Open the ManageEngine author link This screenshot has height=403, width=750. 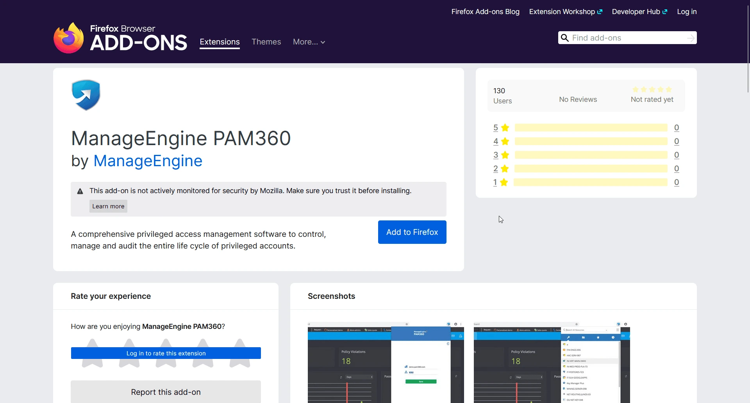point(148,161)
